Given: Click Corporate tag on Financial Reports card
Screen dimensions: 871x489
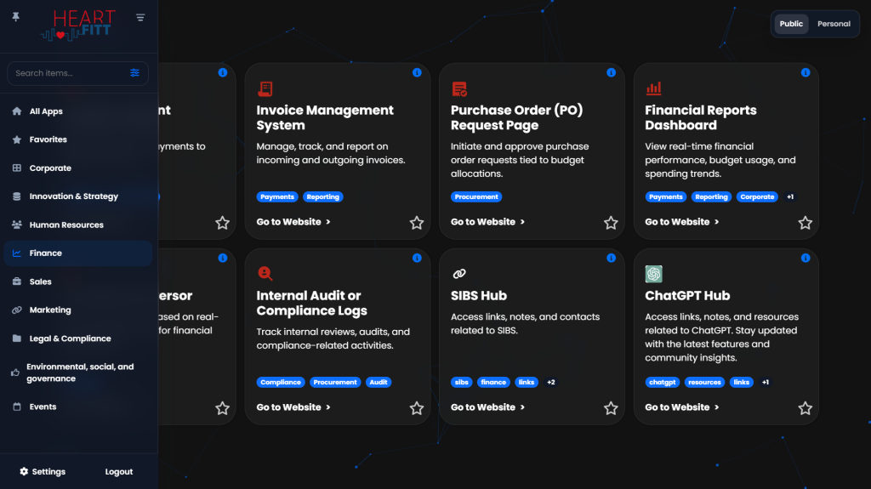Looking at the screenshot, I should pyautogui.click(x=757, y=196).
